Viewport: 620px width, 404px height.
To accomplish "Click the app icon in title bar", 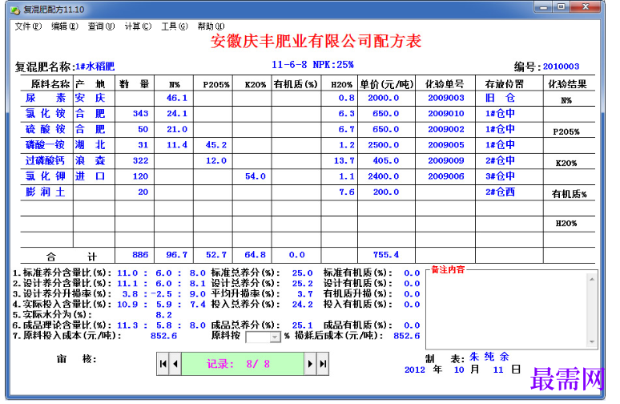I will [15, 10].
